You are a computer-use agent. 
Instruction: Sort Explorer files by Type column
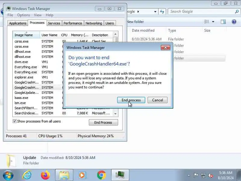pos(184,30)
